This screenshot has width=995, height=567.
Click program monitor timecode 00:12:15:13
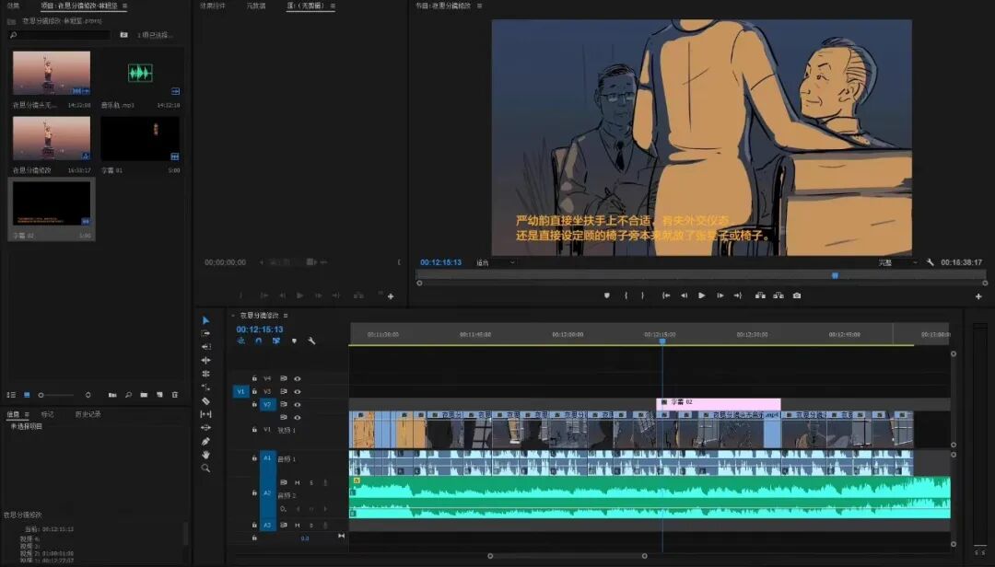pos(440,262)
